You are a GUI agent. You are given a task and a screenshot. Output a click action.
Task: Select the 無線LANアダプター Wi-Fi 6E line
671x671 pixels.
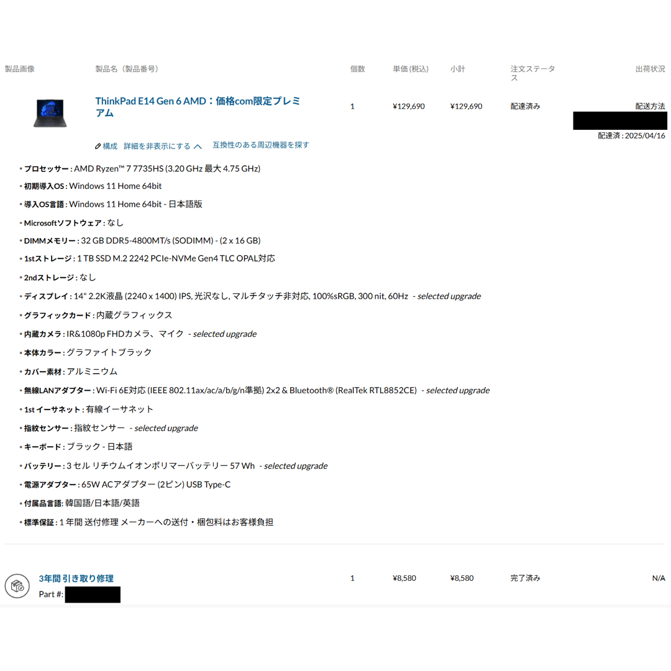coord(255,390)
